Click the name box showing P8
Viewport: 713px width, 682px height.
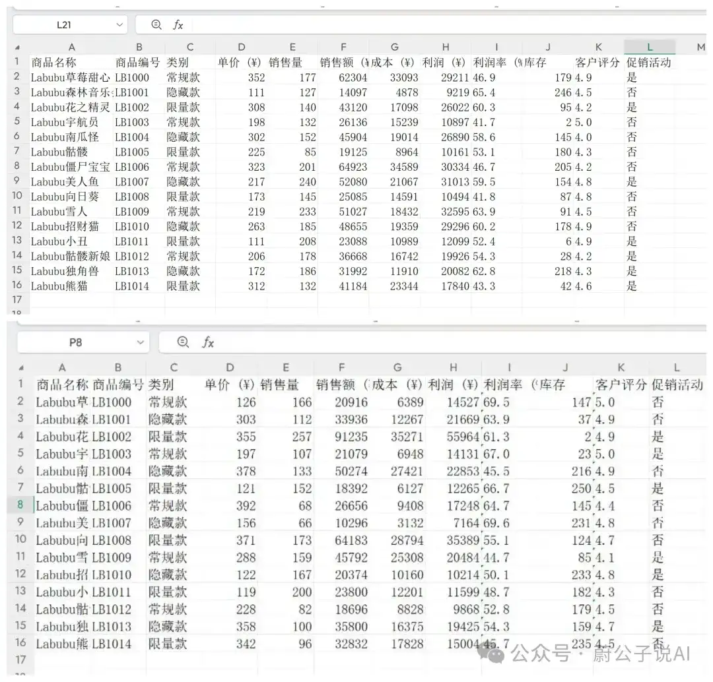click(83, 342)
